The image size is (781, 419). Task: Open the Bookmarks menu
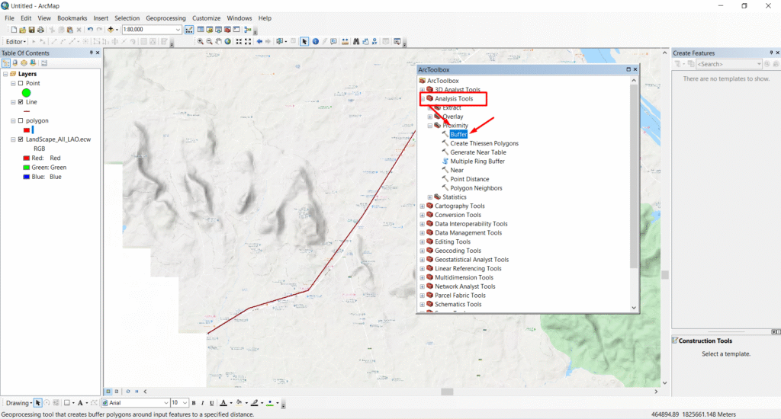click(72, 18)
